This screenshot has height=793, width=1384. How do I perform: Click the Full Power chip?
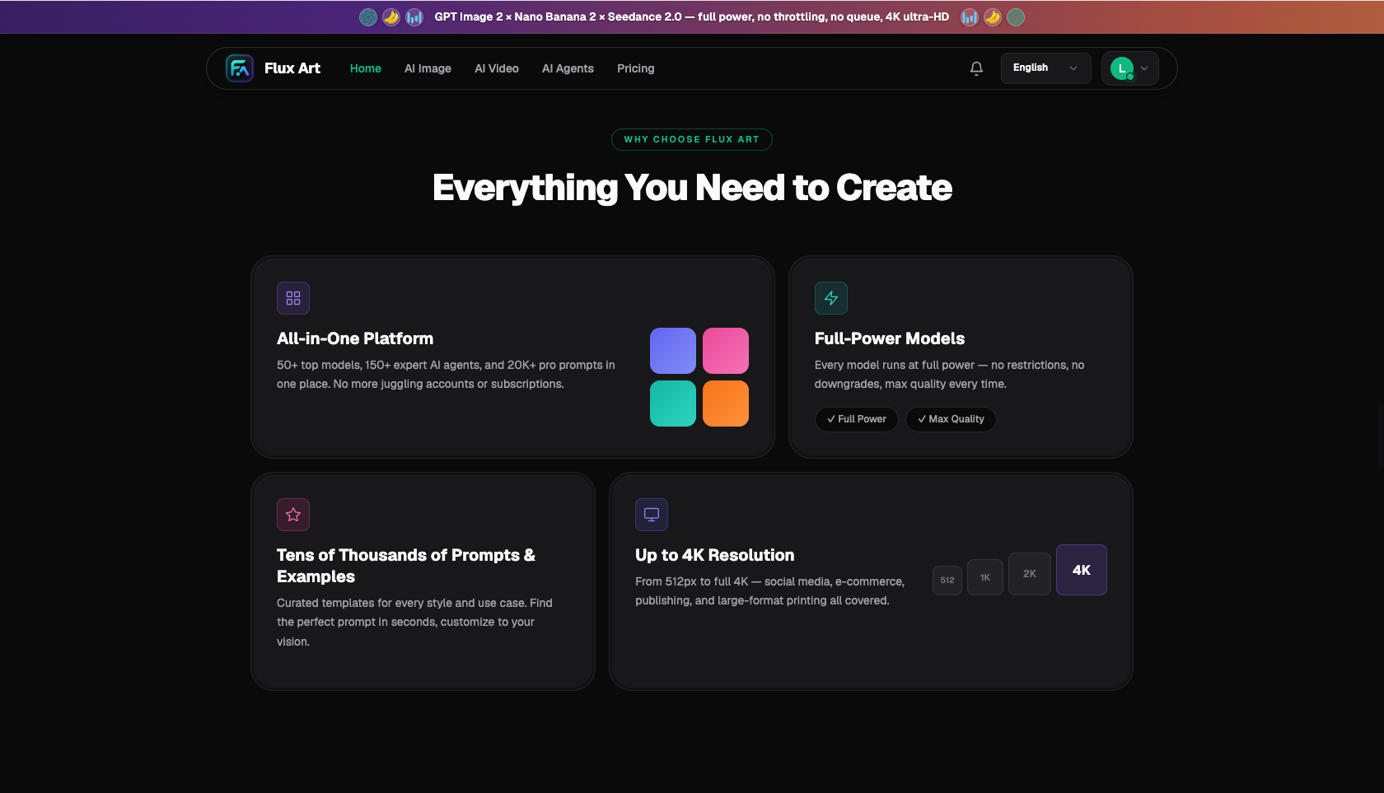coord(857,419)
